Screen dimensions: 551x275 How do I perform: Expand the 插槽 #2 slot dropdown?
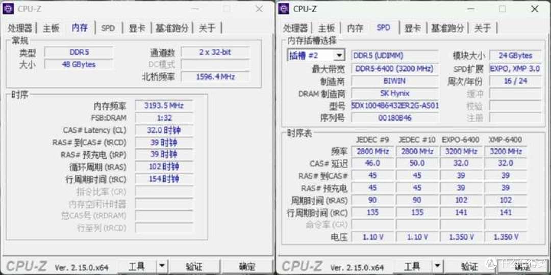pyautogui.click(x=339, y=56)
